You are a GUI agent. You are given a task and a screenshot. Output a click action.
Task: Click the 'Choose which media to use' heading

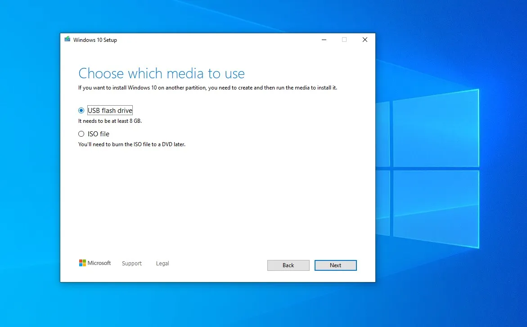(x=162, y=73)
